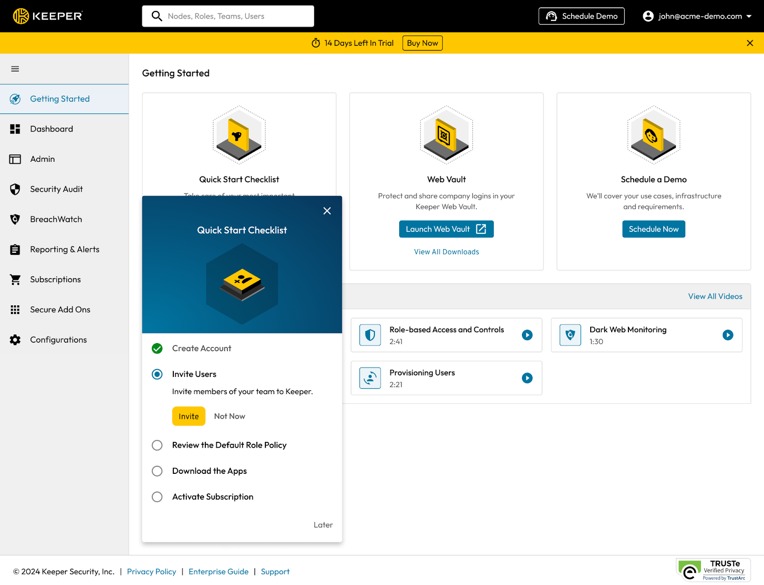Click the Launch Web Vault button
Screen dimensions: 764x585
click(x=446, y=229)
